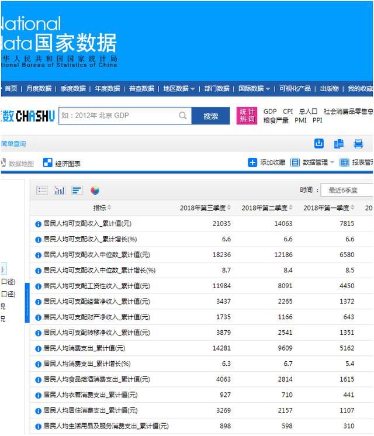The height and width of the screenshot is (436, 374).
Task: Open the 时间 最近6季度 dropdown
Action: tap(347, 190)
